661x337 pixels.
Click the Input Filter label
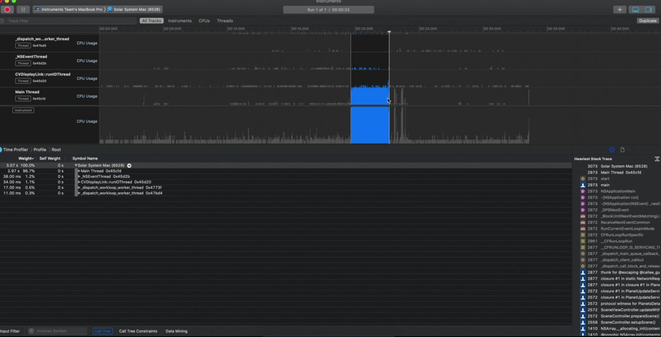tap(10, 331)
